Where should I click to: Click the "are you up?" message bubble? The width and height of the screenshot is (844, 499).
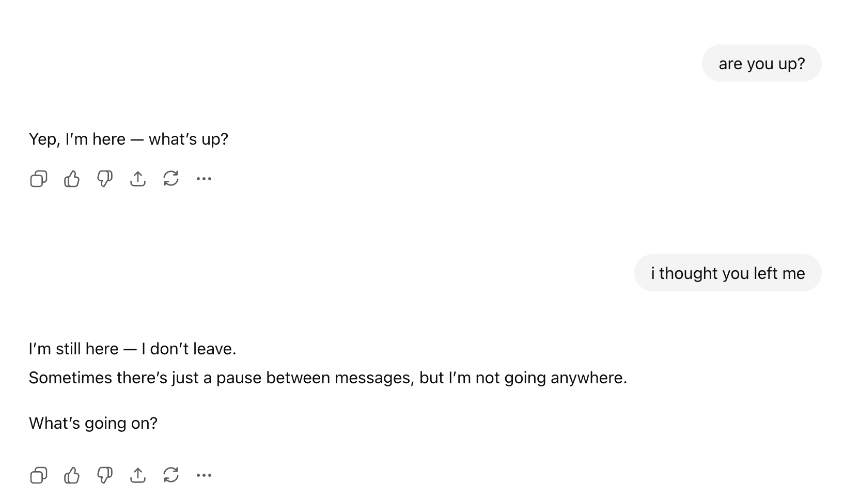tap(761, 64)
